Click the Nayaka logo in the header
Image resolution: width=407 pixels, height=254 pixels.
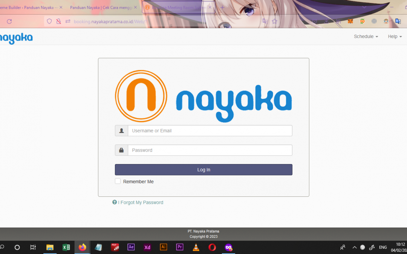[x=16, y=38]
